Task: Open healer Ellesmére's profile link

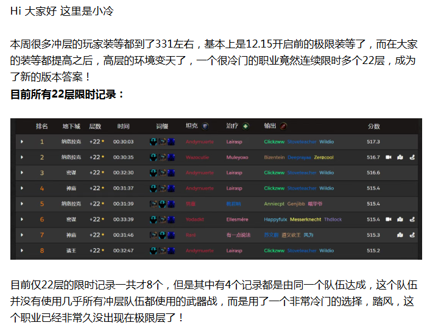Action: (237, 219)
